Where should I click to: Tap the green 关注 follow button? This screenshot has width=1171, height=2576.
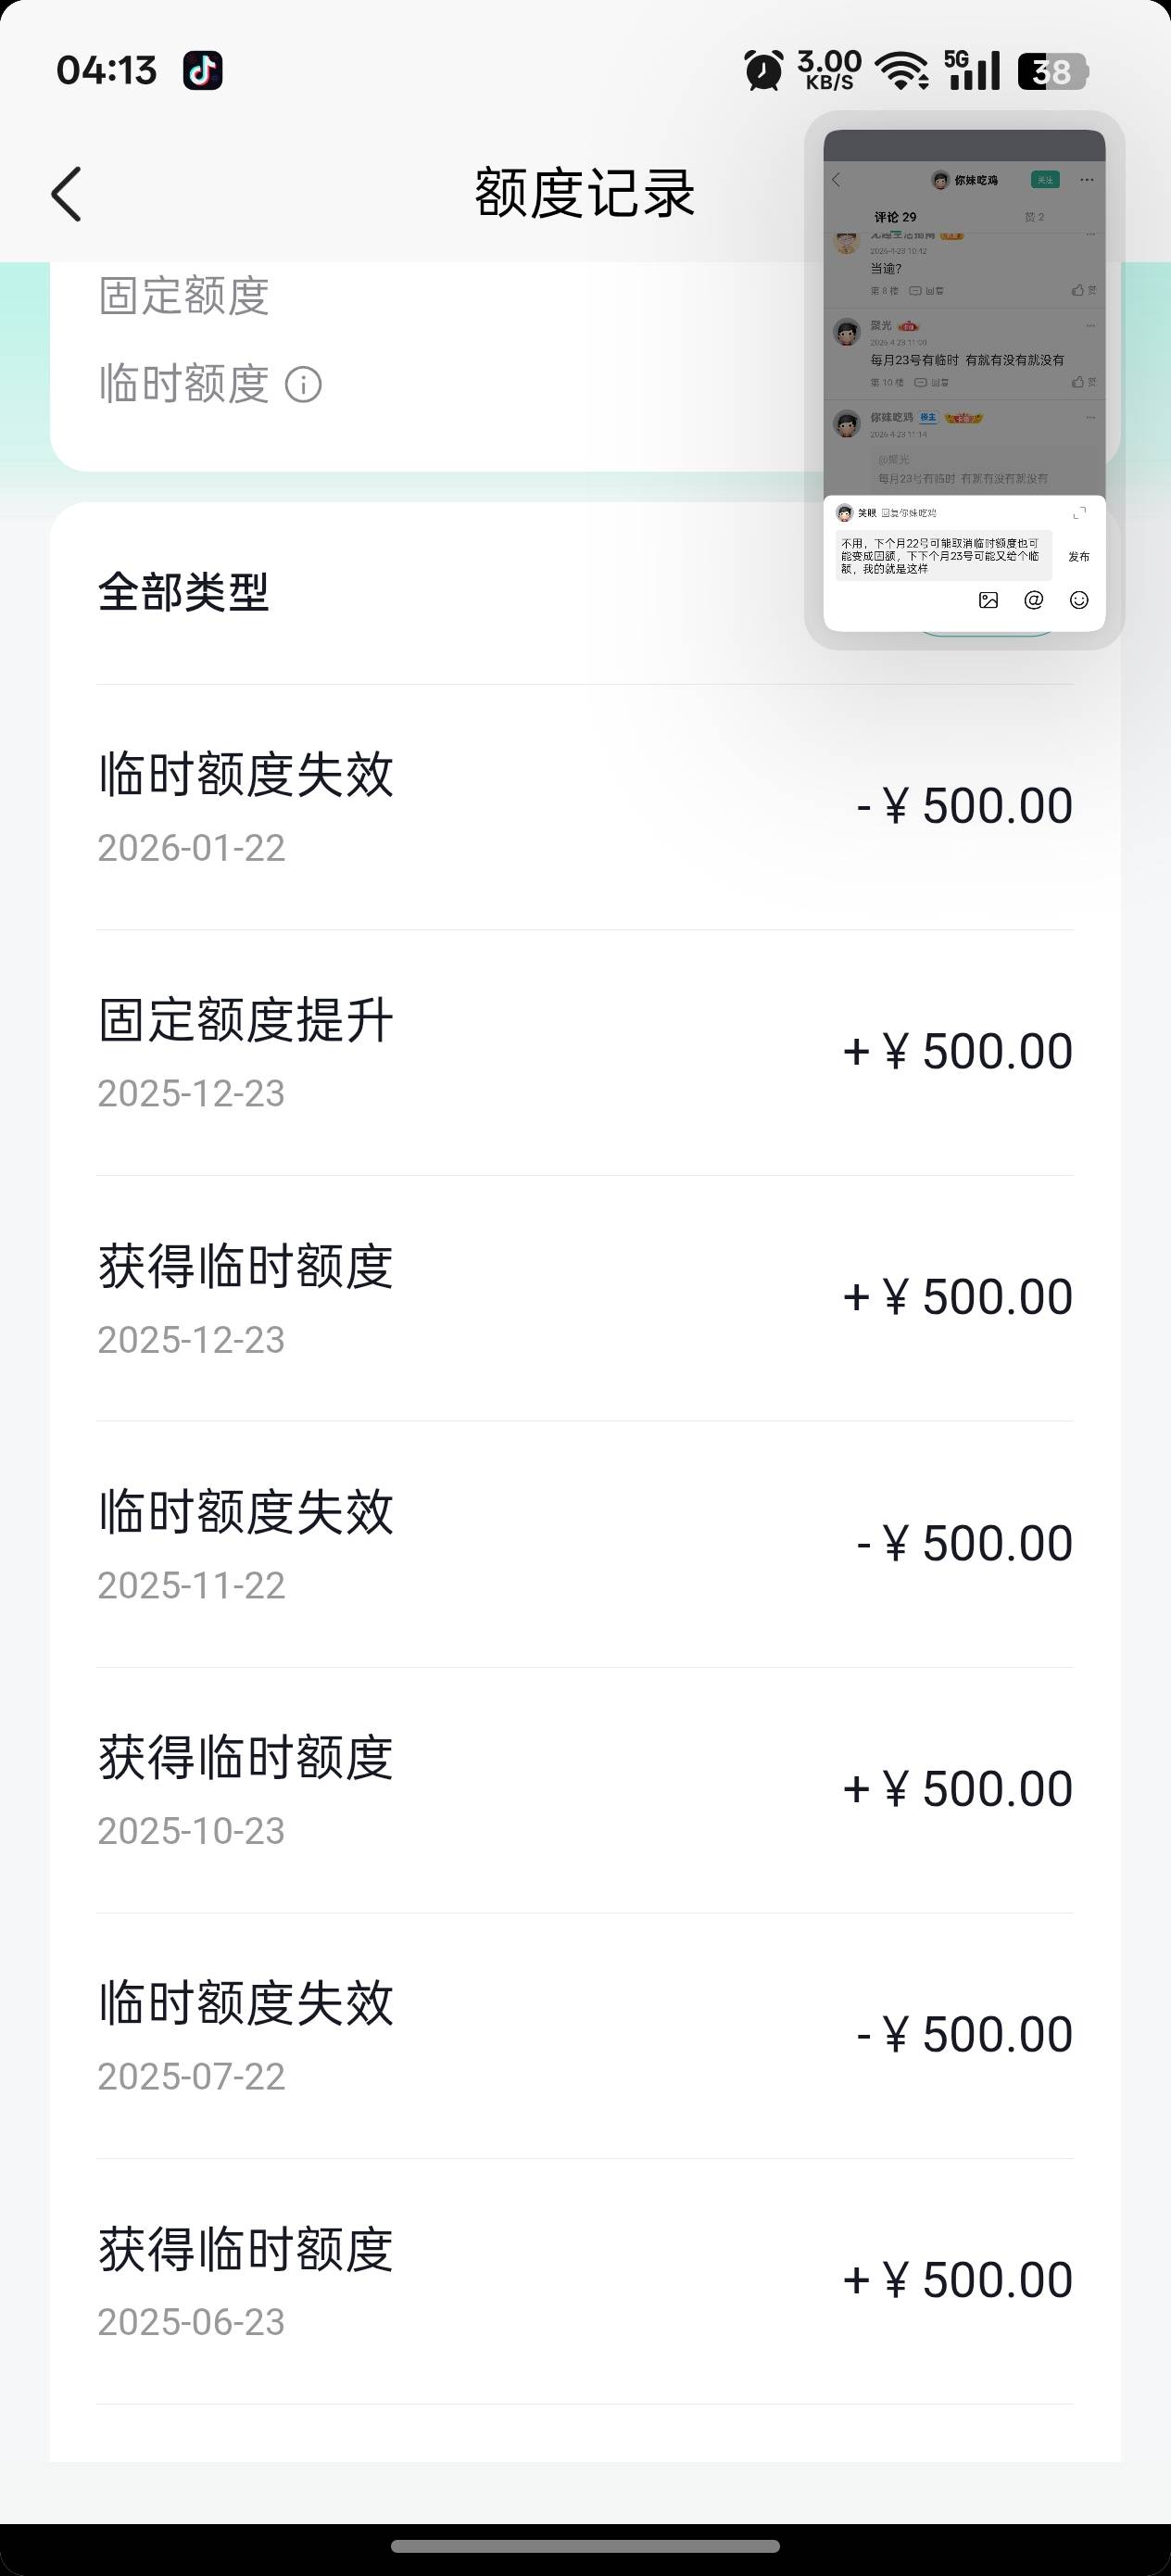(1045, 180)
